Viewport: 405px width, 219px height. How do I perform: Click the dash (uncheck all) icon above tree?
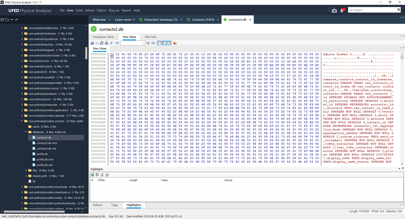(x=12, y=20)
